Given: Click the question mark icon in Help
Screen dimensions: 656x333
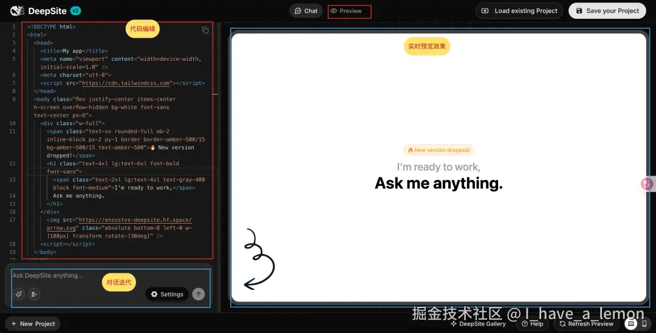Looking at the screenshot, I should tap(525, 324).
